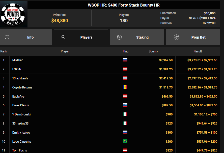224x153 pixels.
Task: Select the Players tab
Action: pyautogui.click(x=81, y=37)
